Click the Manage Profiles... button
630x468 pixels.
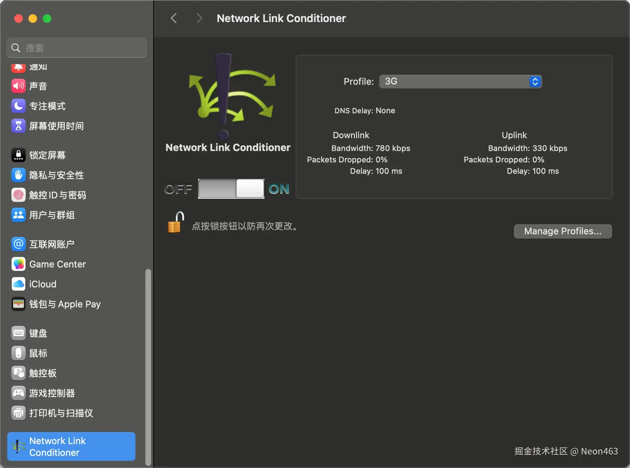(563, 231)
